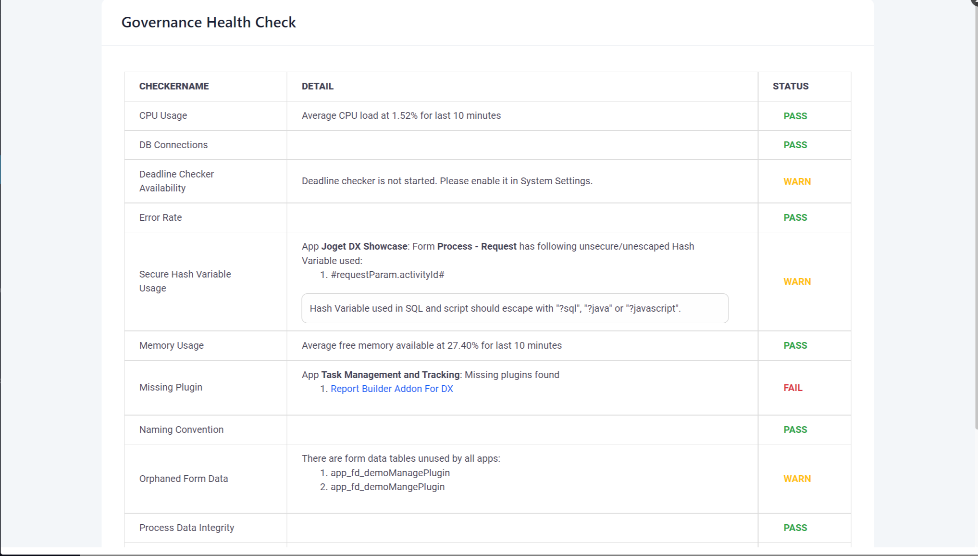Select the Governance Health Check page title
978x556 pixels.
click(209, 22)
